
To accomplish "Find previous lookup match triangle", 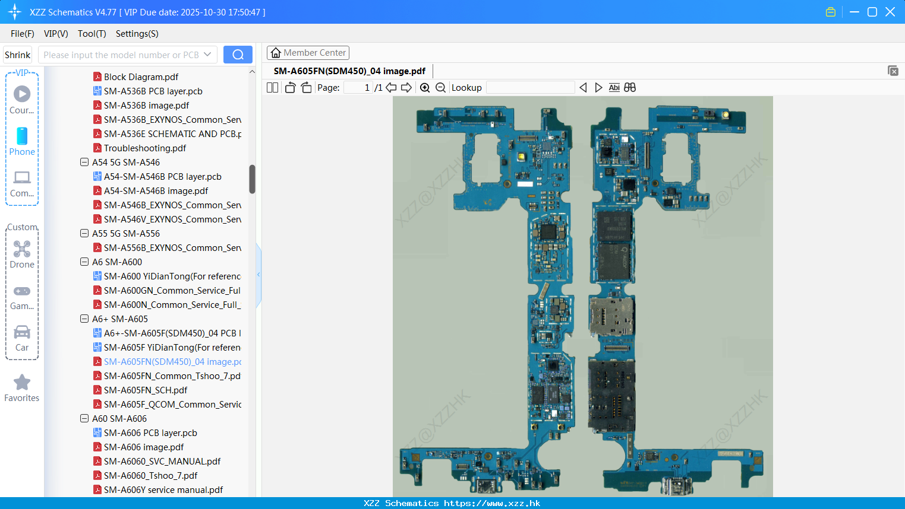I will pyautogui.click(x=583, y=87).
